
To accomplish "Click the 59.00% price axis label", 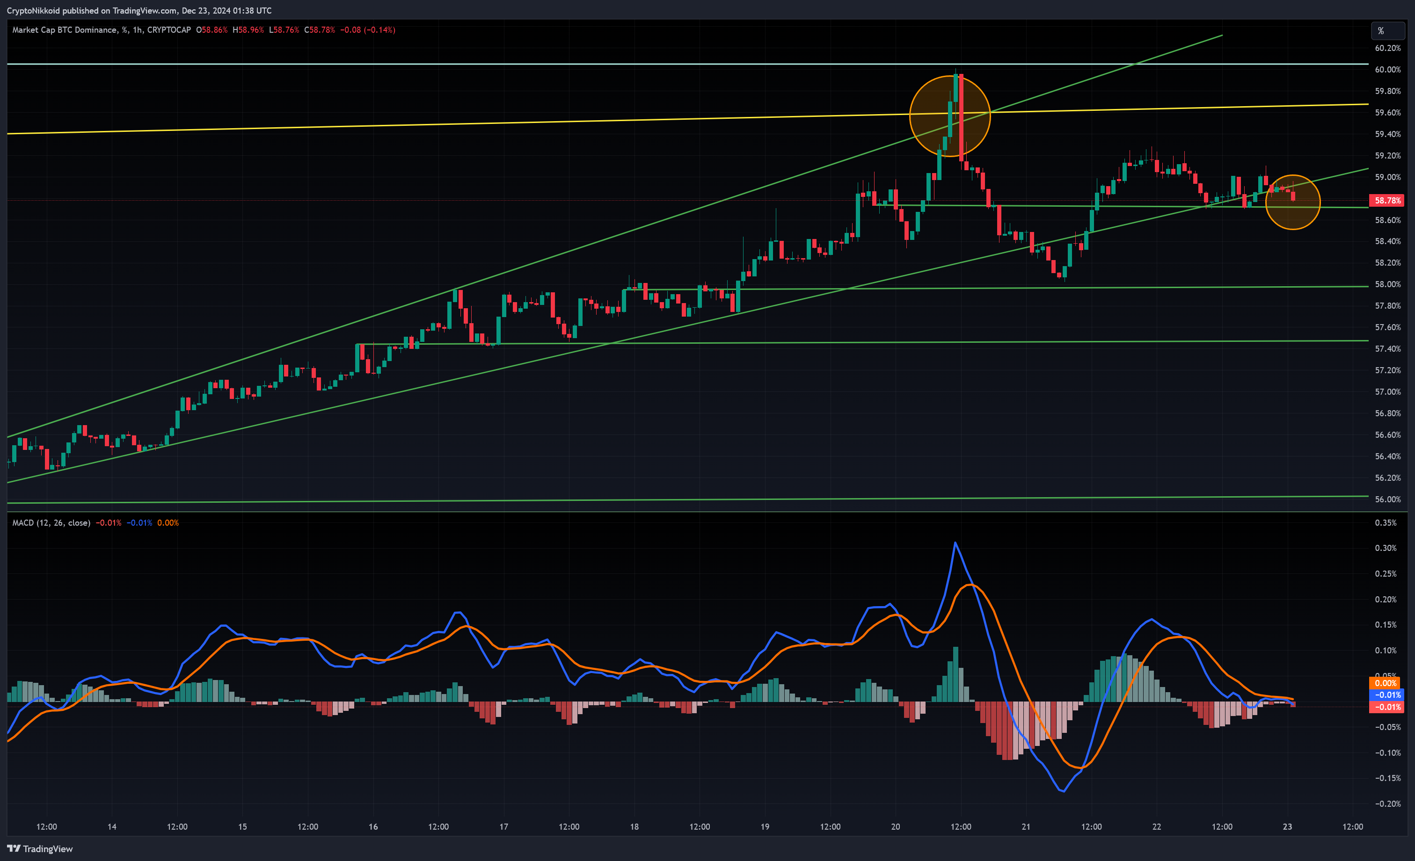I will (1387, 177).
